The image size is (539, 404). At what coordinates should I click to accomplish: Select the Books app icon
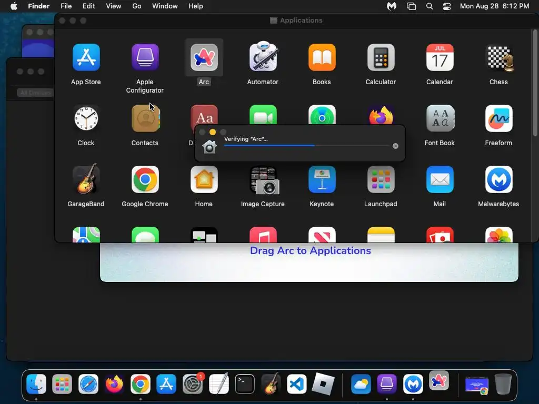(x=322, y=57)
